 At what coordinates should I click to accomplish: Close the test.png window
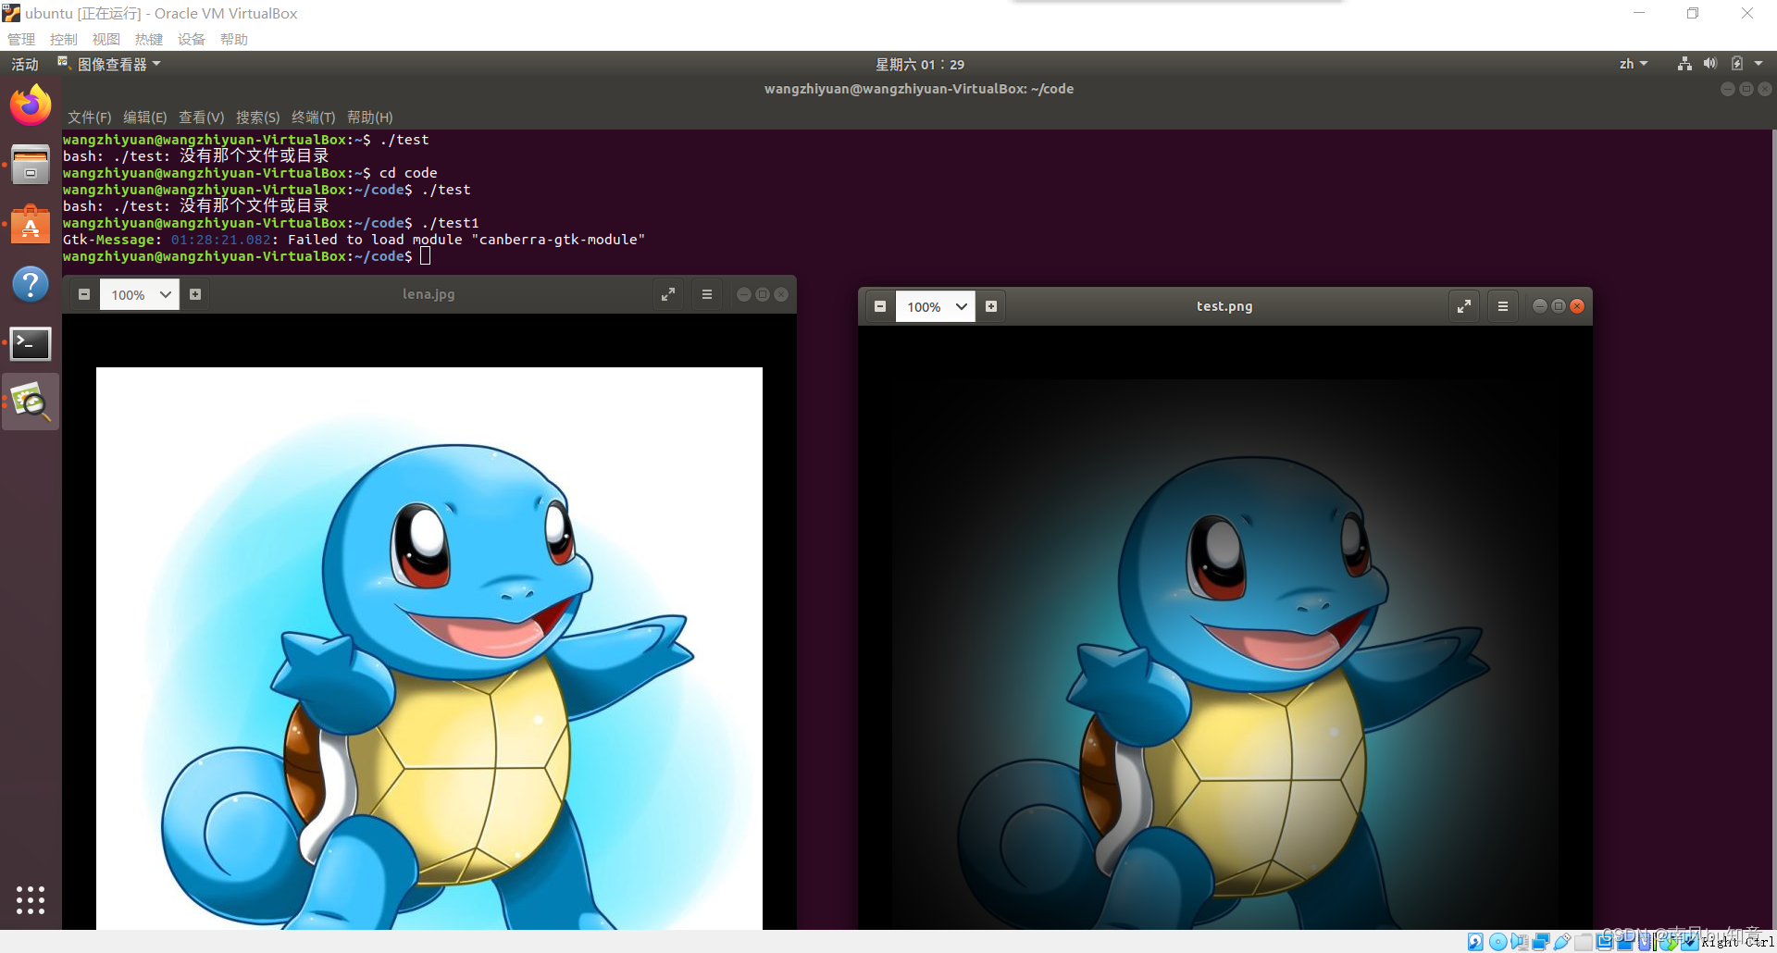point(1577,306)
